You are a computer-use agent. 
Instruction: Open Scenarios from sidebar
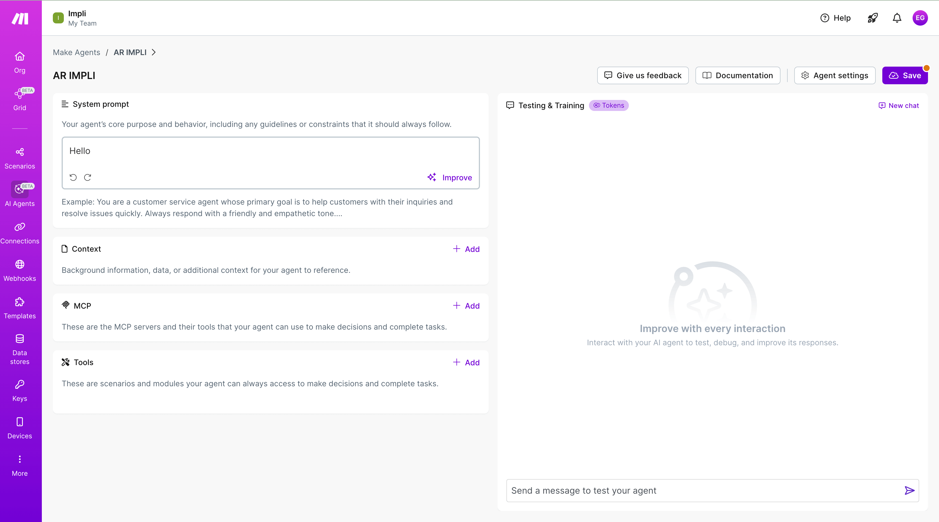point(20,158)
